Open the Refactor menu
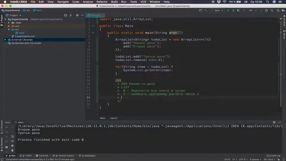 (102, 2)
